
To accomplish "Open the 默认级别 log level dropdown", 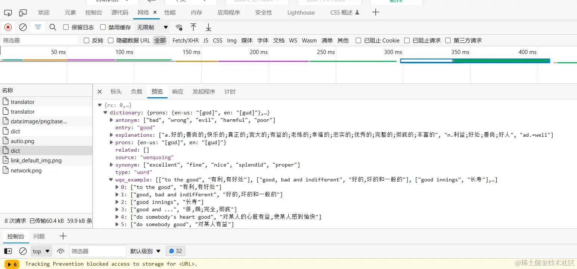I will [x=145, y=251].
